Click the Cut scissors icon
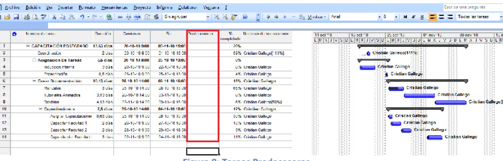 point(54,17)
